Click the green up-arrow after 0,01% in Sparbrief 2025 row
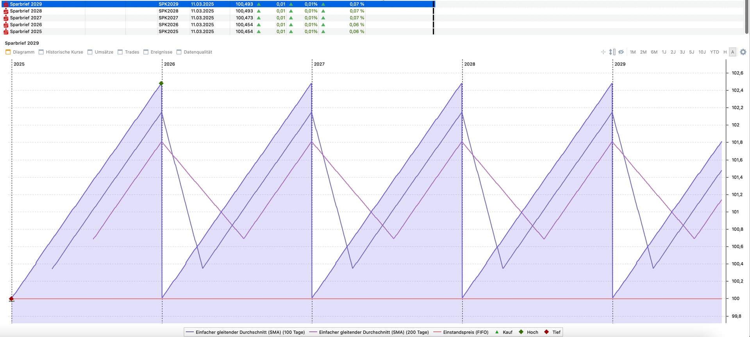Image resolution: width=750 pixels, height=337 pixels. pyautogui.click(x=323, y=32)
